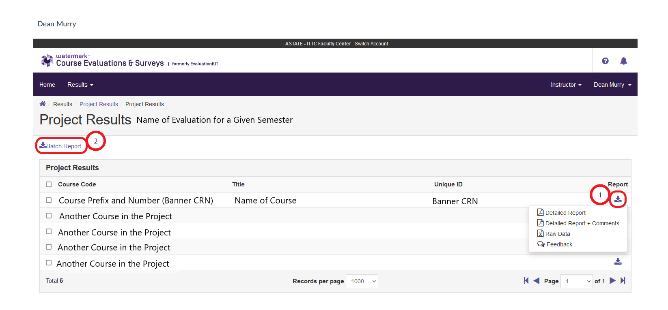Click Project Results breadcrumb link
The width and height of the screenshot is (668, 310).
pos(99,104)
